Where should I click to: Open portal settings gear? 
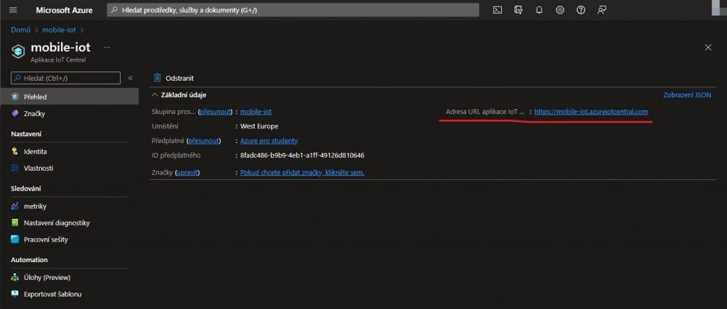[x=560, y=10]
